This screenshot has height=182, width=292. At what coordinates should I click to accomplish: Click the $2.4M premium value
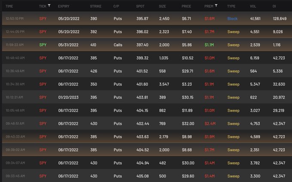click(x=210, y=124)
